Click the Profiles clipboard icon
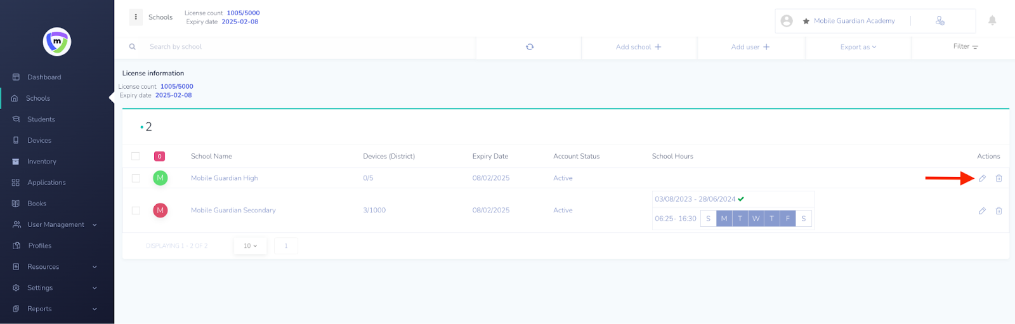The width and height of the screenshot is (1015, 324). tap(16, 245)
